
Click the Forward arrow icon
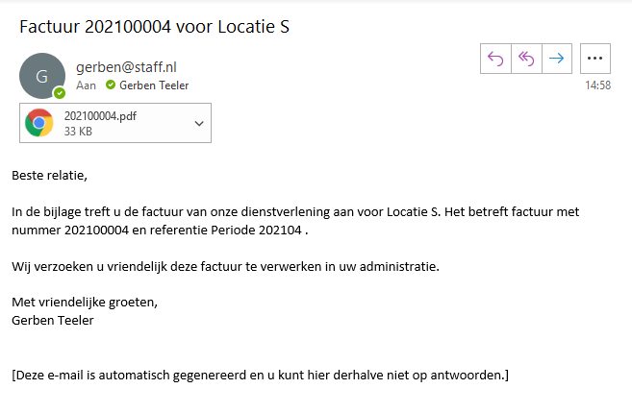[x=557, y=59]
